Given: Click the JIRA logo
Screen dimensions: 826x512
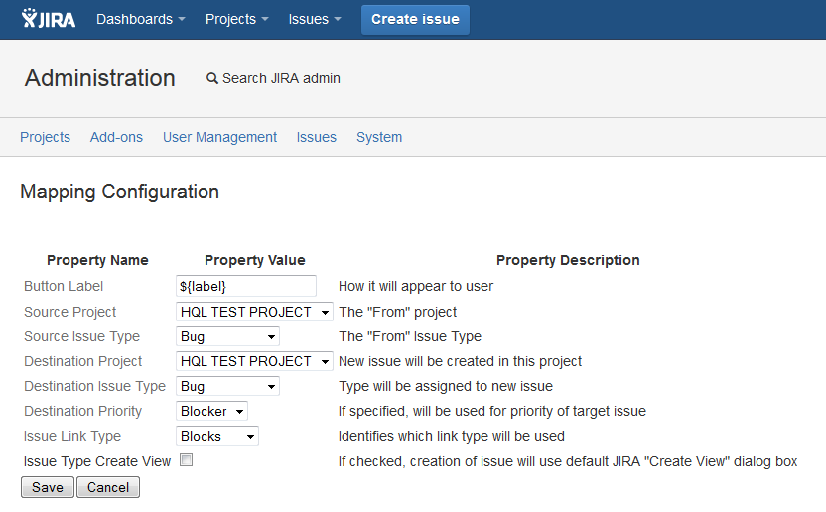Looking at the screenshot, I should [49, 19].
